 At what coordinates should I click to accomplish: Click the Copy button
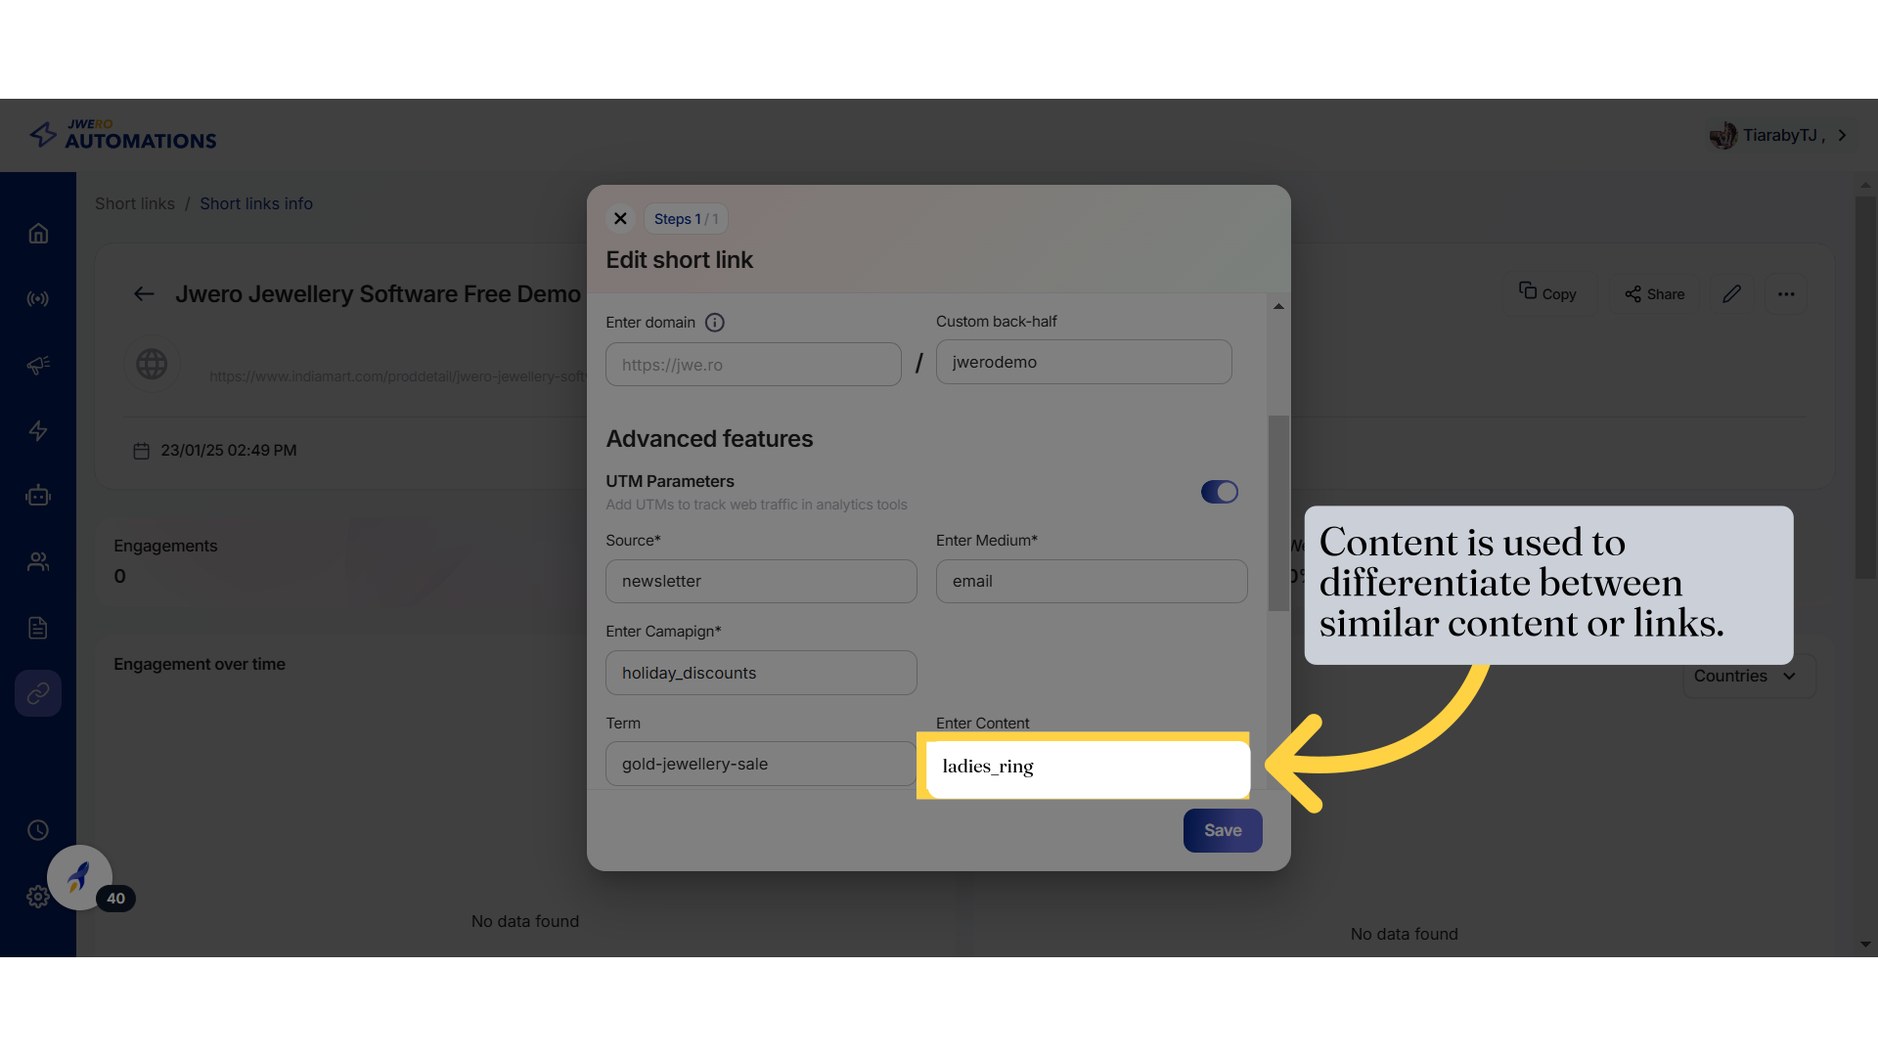point(1548,293)
